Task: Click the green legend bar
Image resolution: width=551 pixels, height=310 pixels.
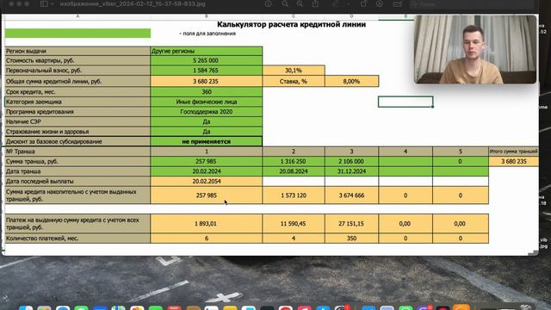Action: pos(77,33)
